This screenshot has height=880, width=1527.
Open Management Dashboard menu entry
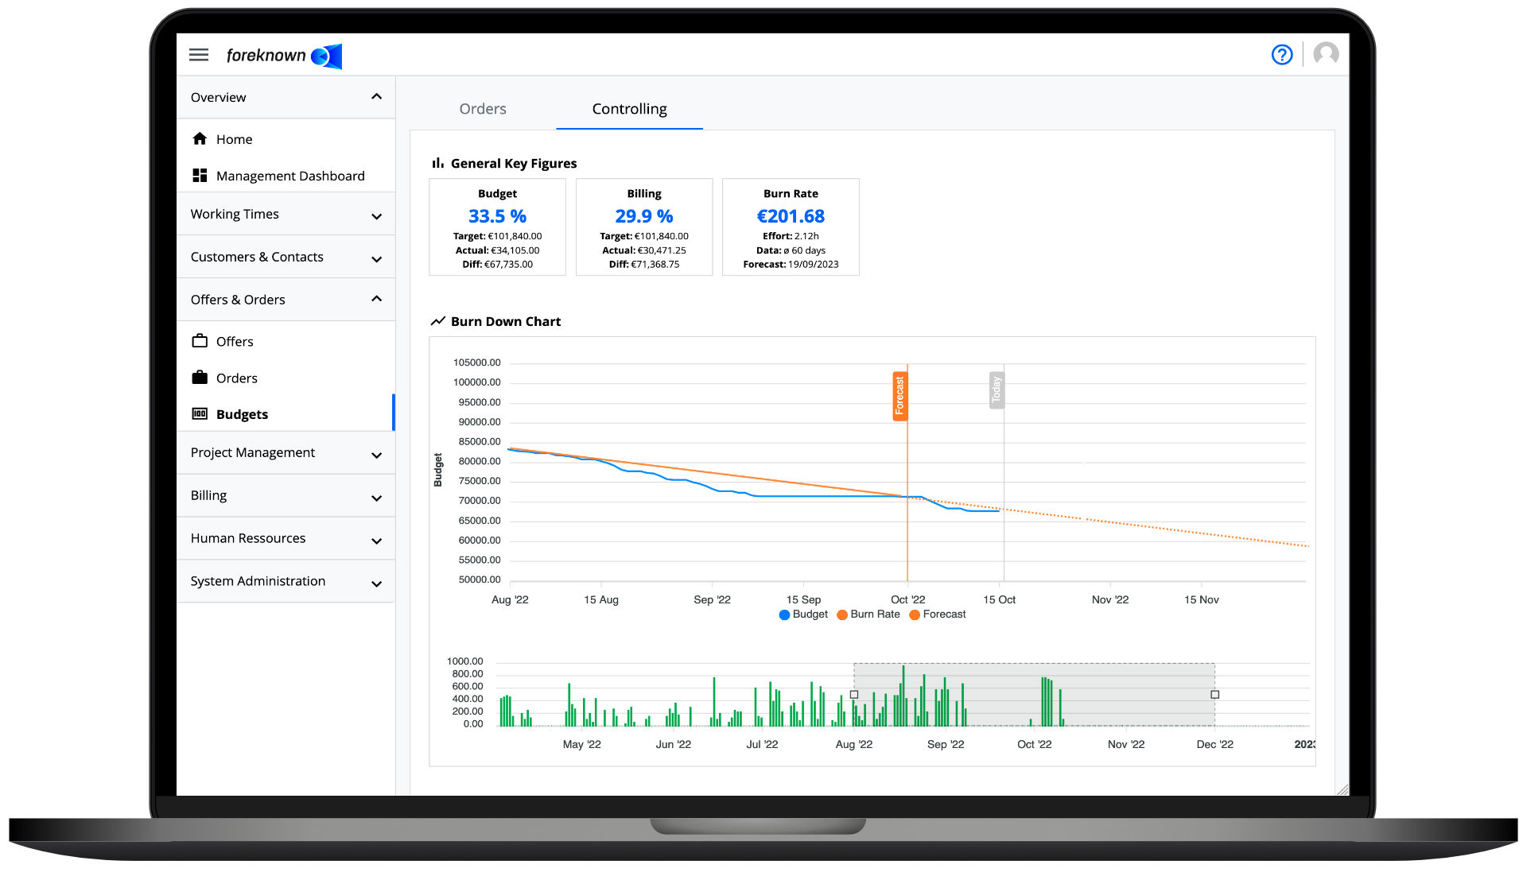point(286,176)
